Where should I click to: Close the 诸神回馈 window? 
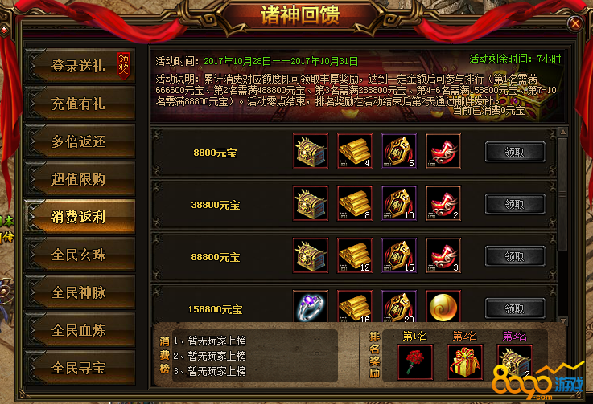[x=574, y=24]
